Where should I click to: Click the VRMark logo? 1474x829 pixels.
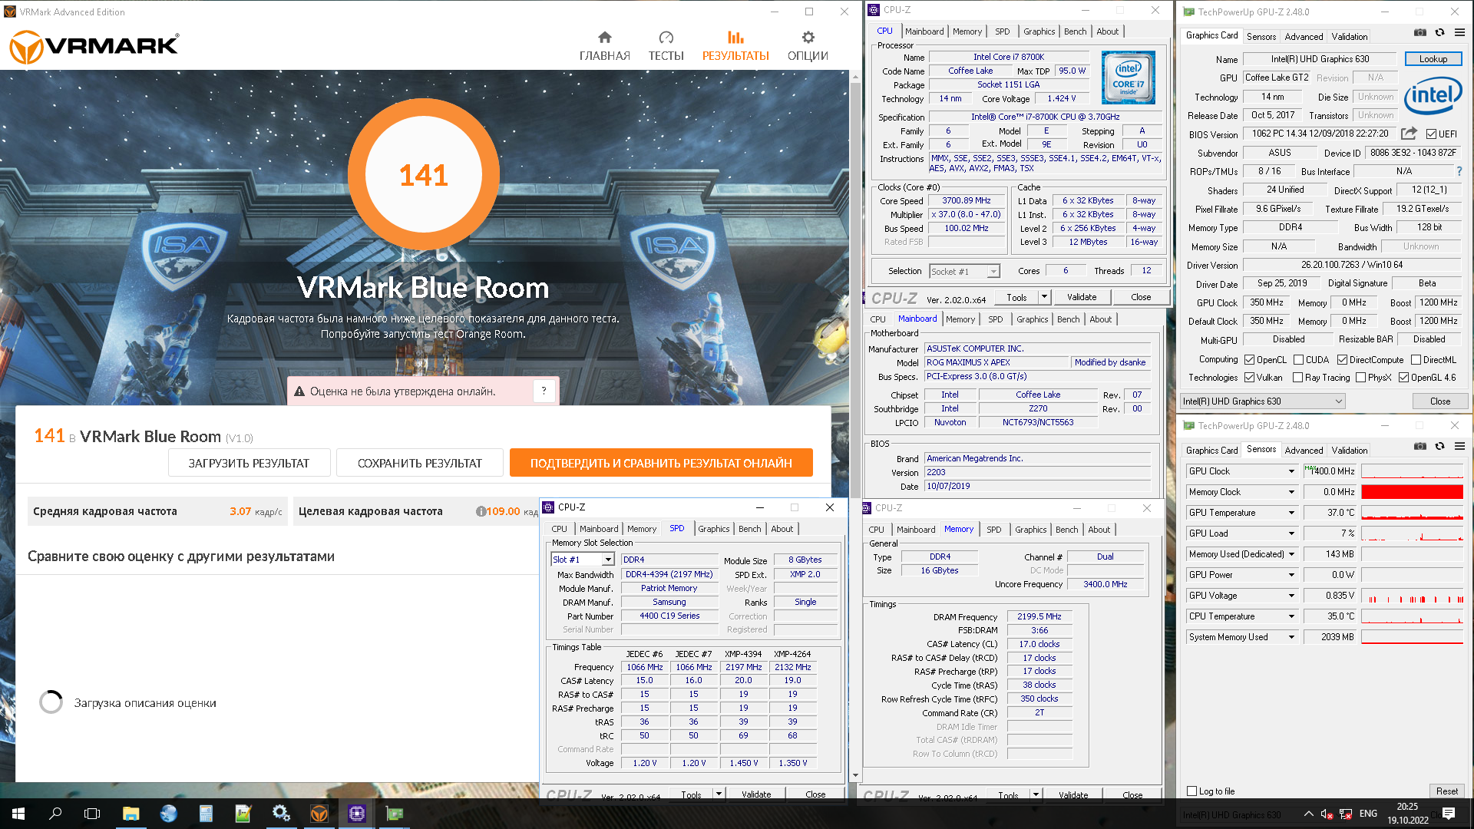tap(94, 46)
